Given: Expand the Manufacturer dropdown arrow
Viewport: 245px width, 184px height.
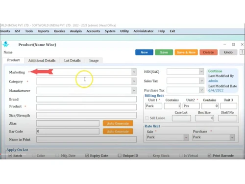Looking at the screenshot, I should [134, 90].
